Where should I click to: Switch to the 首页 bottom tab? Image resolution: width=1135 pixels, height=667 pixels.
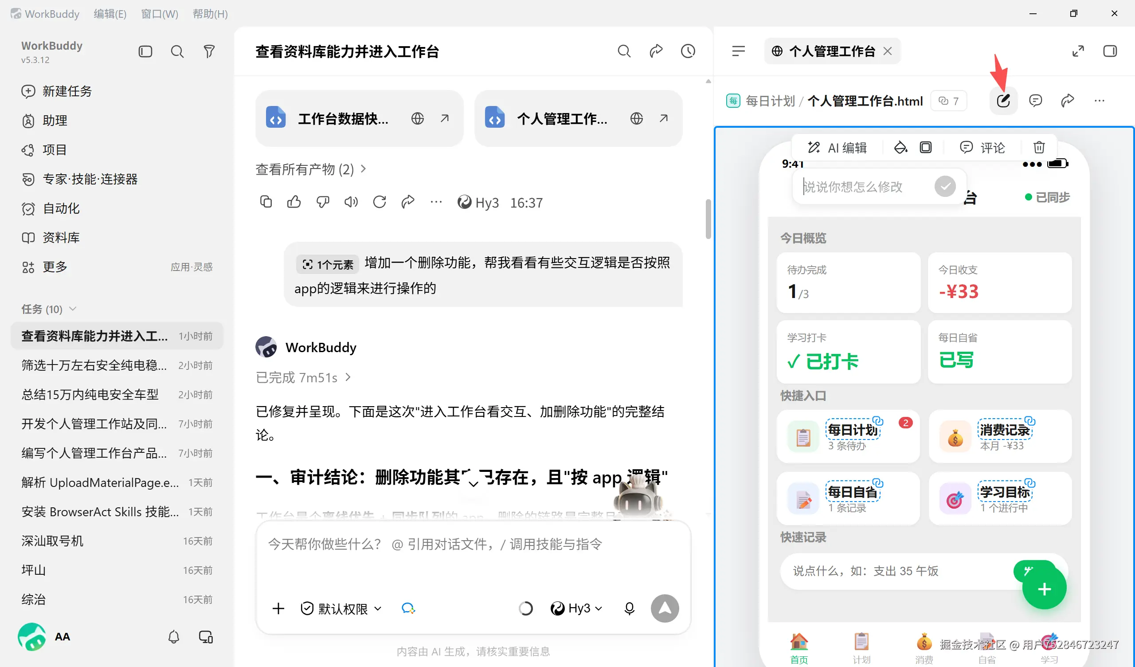click(799, 648)
